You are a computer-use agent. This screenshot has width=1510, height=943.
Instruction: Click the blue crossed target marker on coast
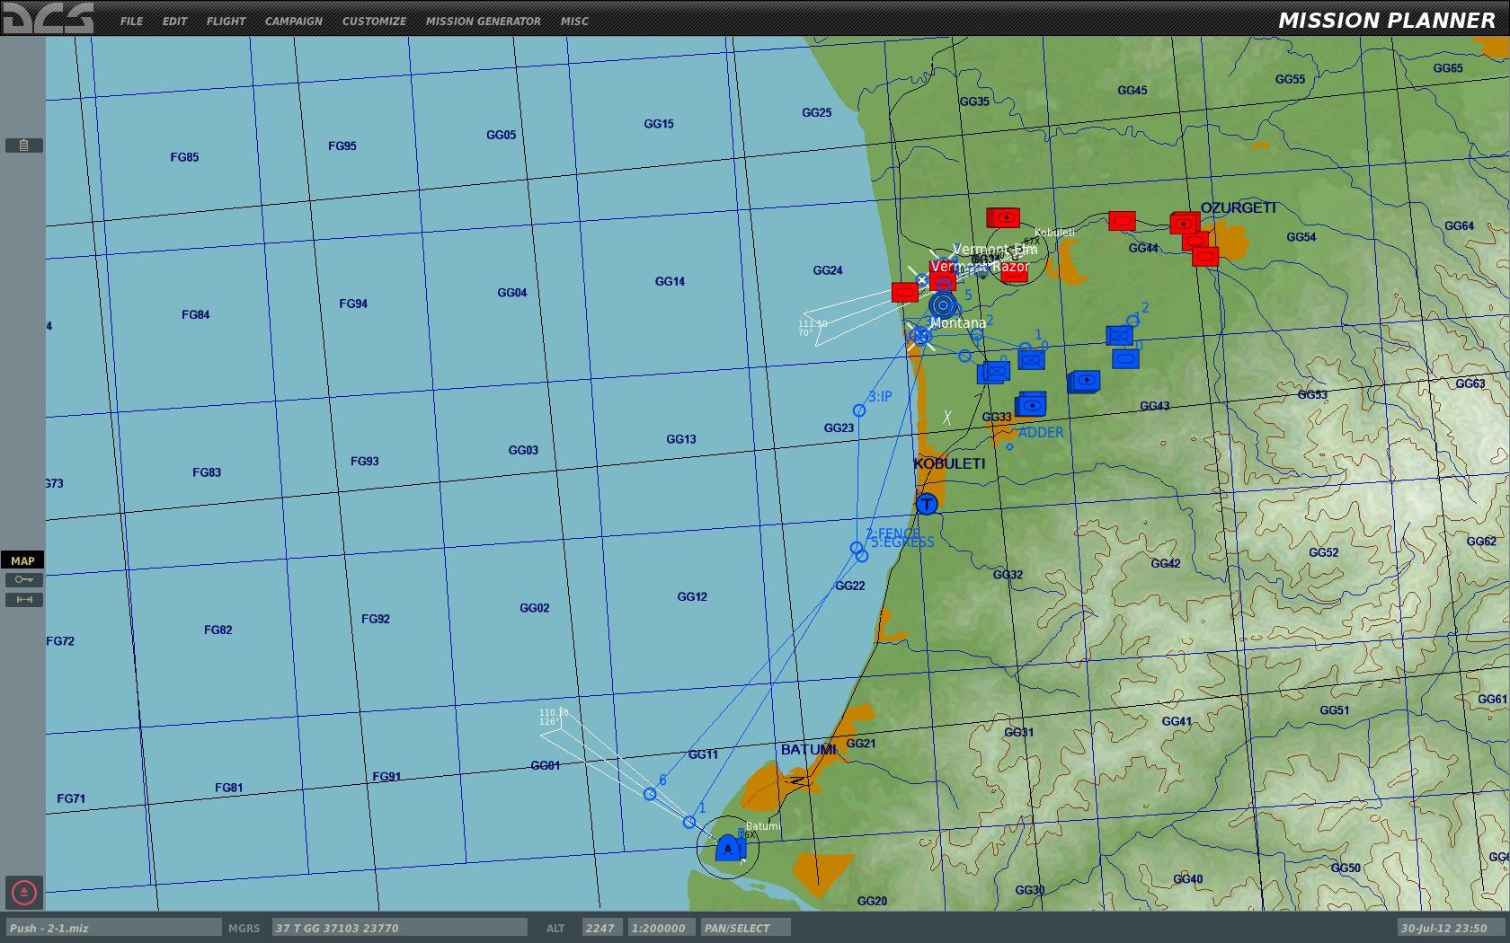click(920, 337)
